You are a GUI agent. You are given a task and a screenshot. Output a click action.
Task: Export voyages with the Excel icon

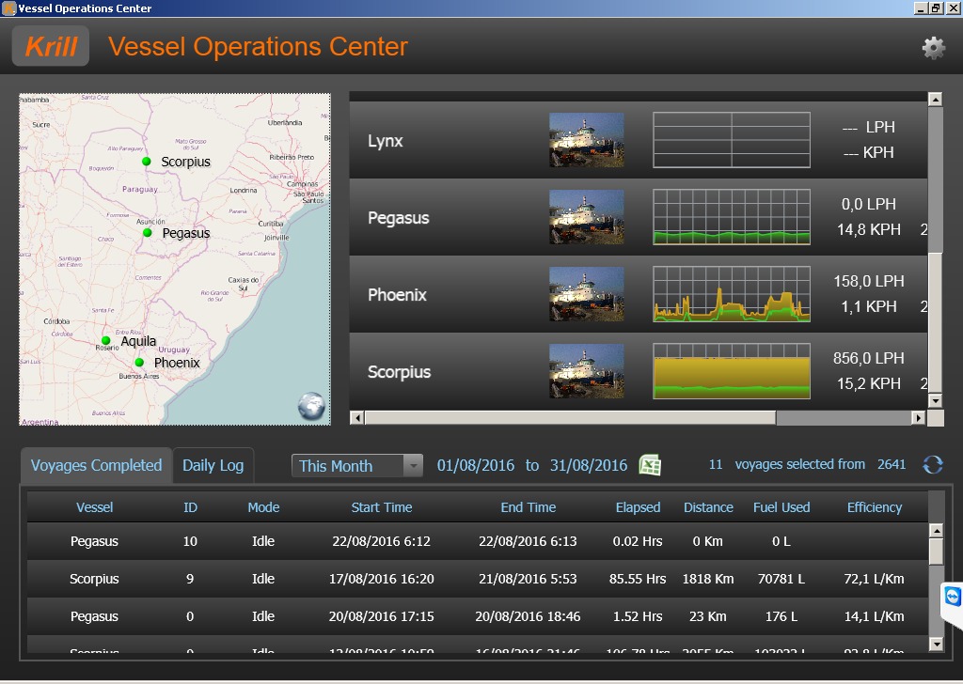tap(650, 465)
